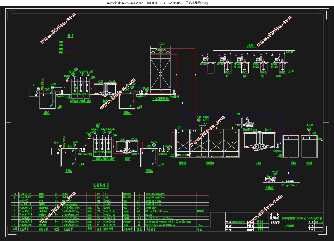
Task: Click the red line sample in legend
Action: pyautogui.click(x=70, y=42)
